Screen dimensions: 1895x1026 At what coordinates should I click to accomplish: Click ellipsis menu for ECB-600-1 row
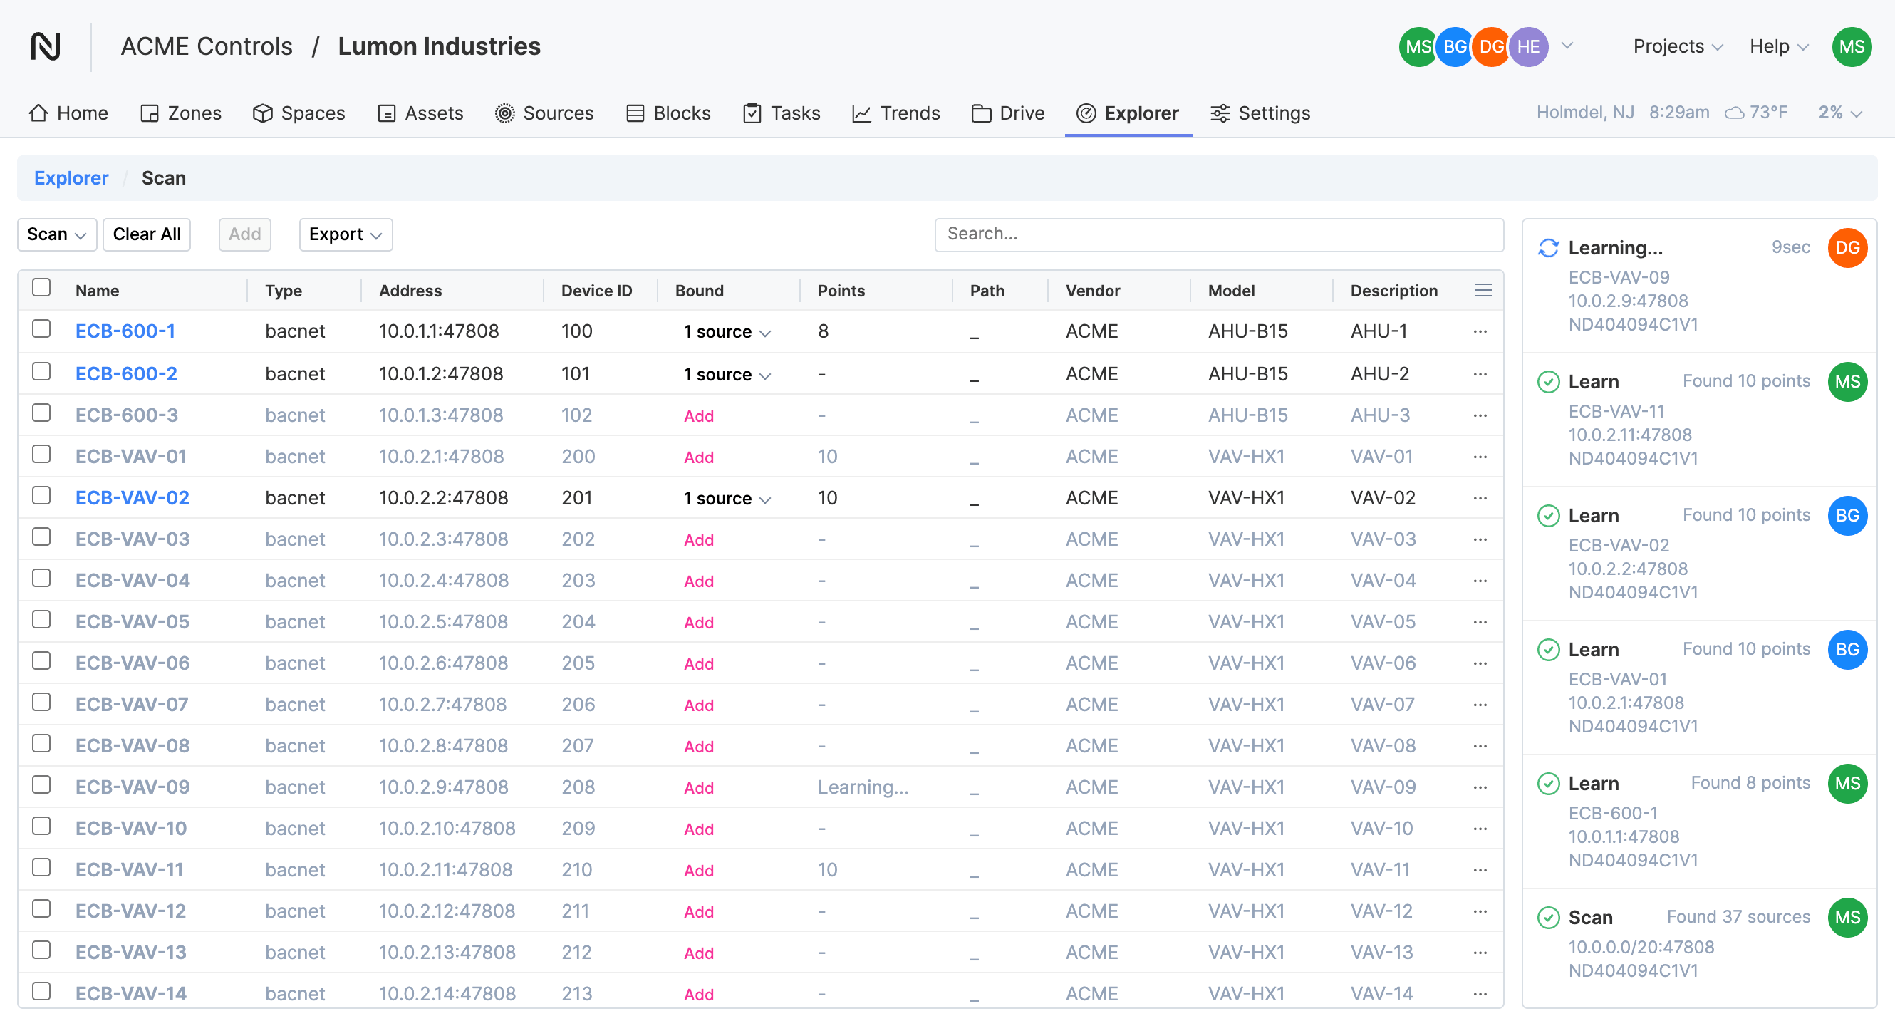pos(1480,332)
